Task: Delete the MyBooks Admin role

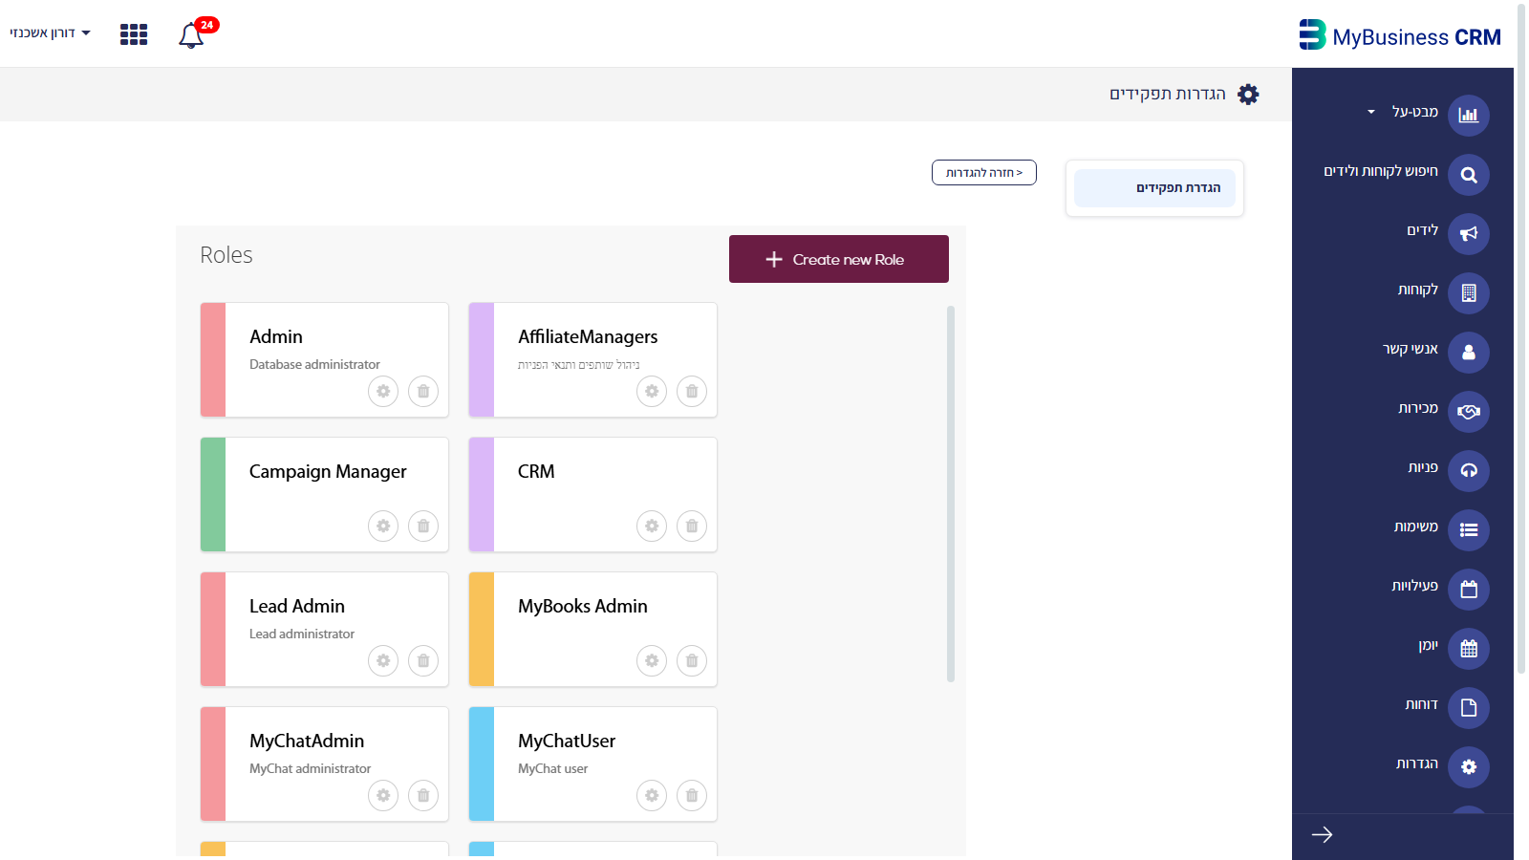Action: click(x=692, y=660)
